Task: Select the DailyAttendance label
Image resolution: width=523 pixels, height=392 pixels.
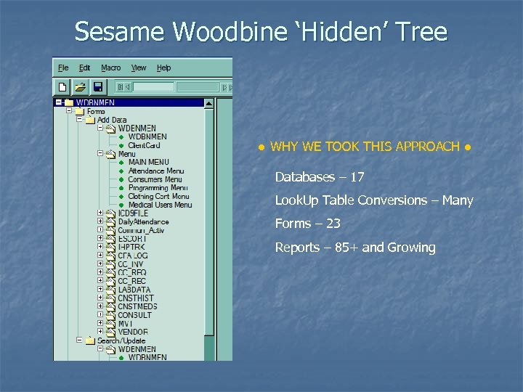Action: click(x=143, y=221)
